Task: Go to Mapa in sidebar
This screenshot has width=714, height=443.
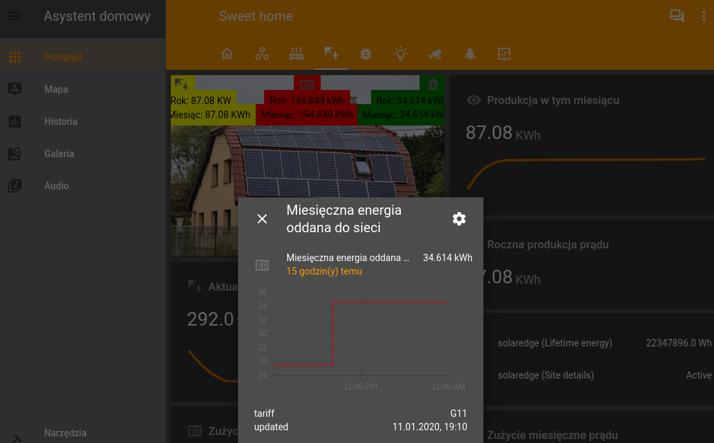Action: click(56, 89)
